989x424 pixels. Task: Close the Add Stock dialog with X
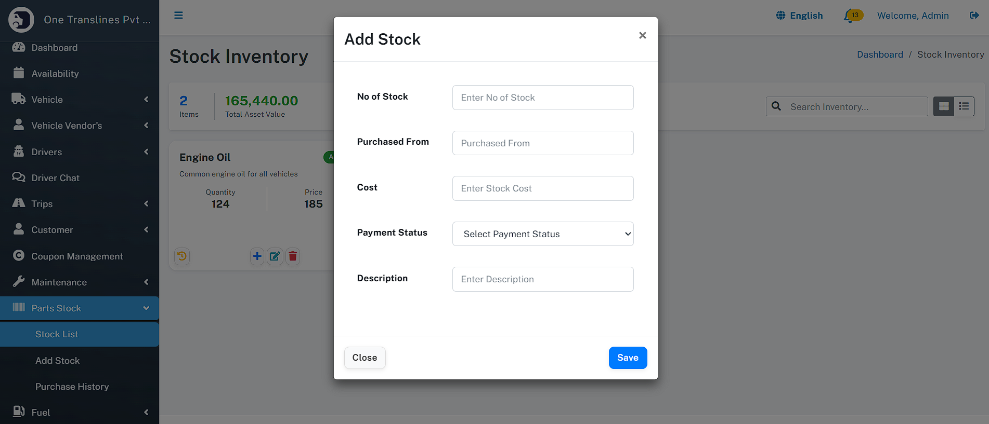click(x=643, y=35)
